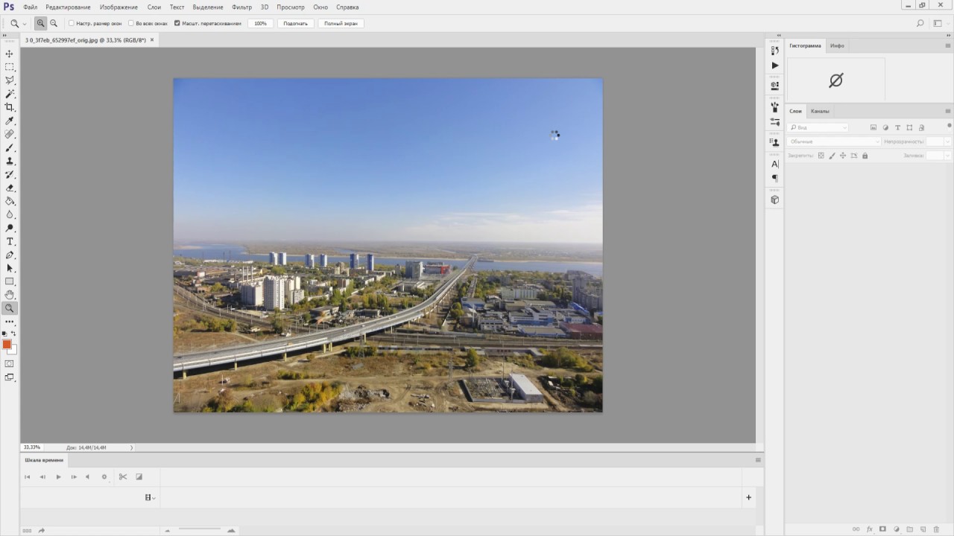The width and height of the screenshot is (954, 536).
Task: Select the Dodge tool
Action: [x=10, y=228]
